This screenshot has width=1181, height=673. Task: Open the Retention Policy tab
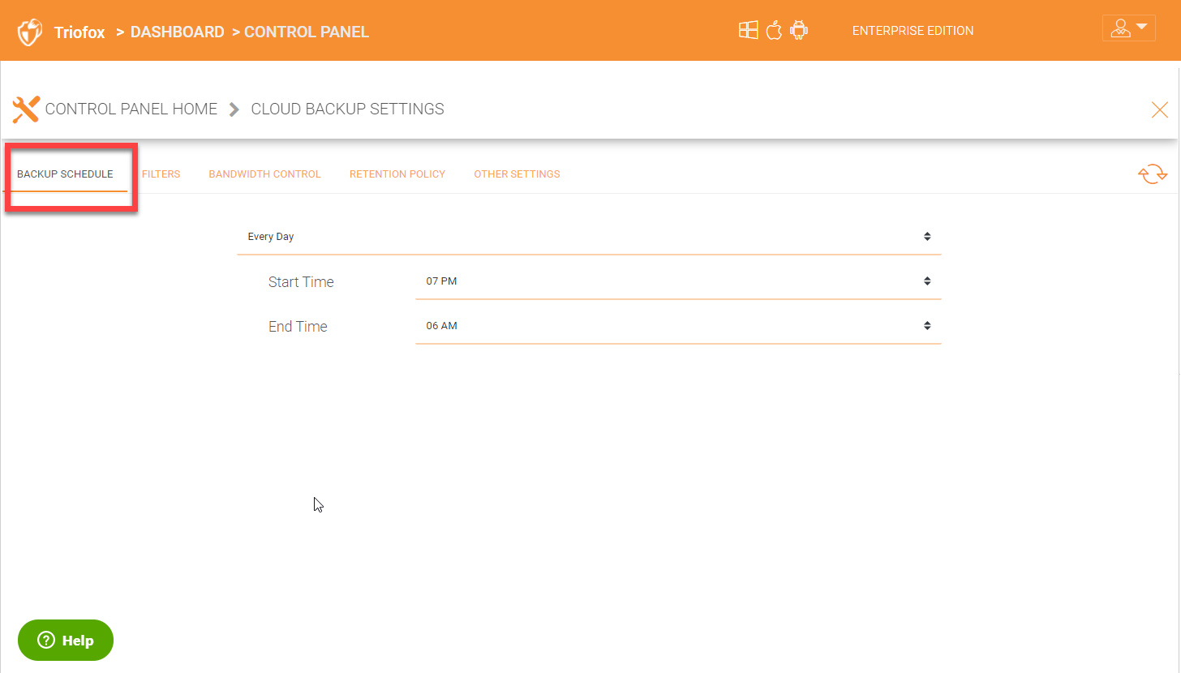397,174
